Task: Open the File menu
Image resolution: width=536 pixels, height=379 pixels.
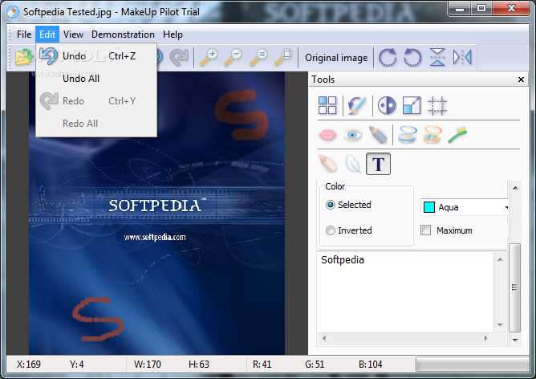Action: [x=24, y=35]
